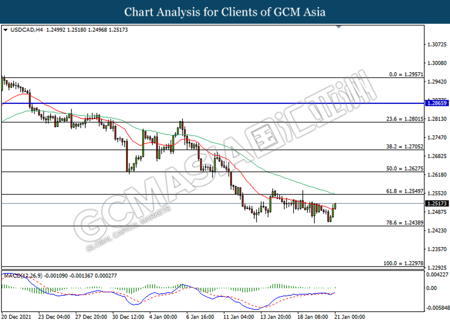
Task: Click the MACD(12,26,9) indicator label
Action: (24, 276)
